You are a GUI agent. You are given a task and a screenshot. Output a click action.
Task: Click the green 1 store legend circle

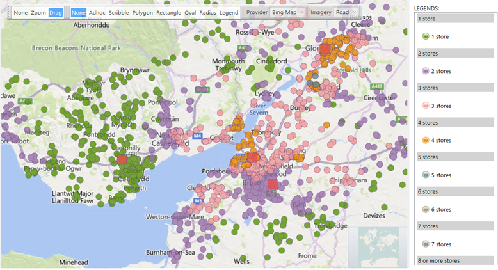tap(426, 36)
